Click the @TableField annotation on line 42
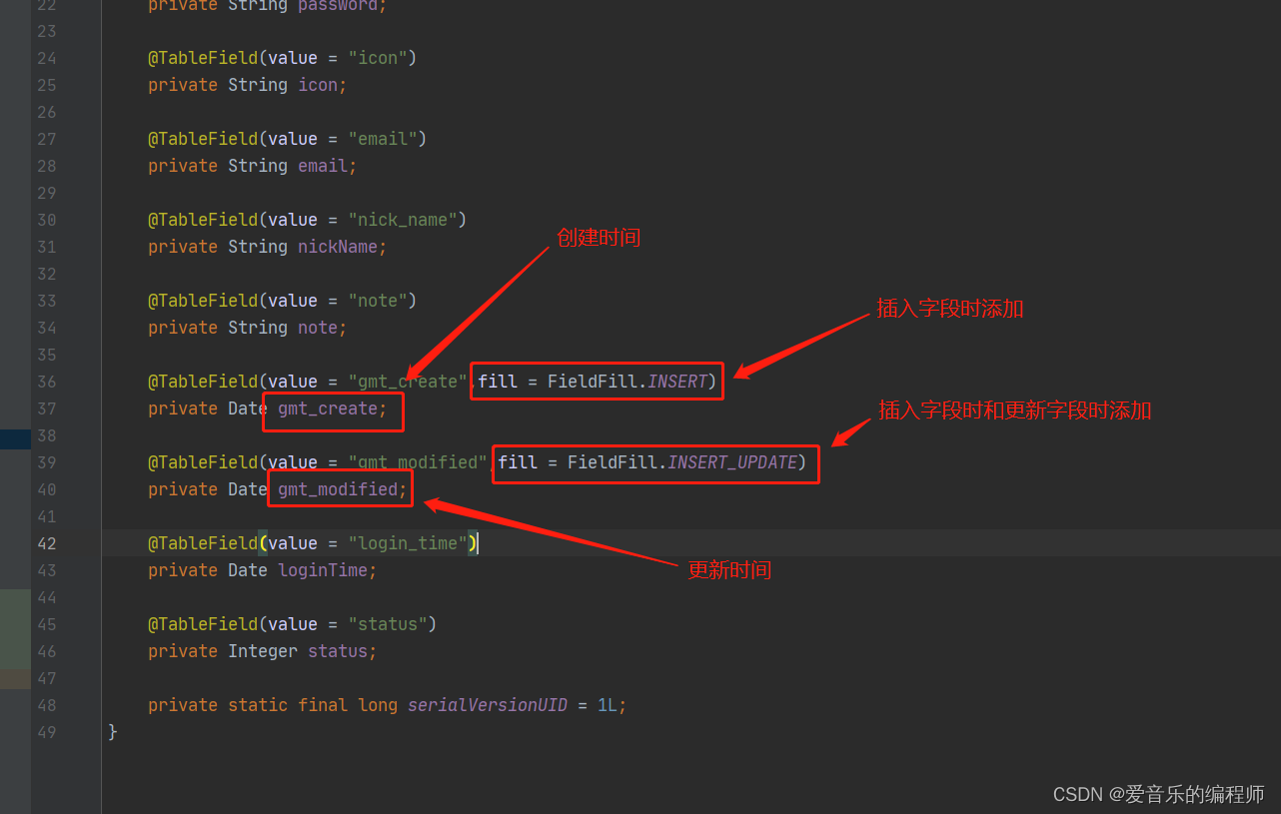This screenshot has width=1281, height=814. pos(203,543)
